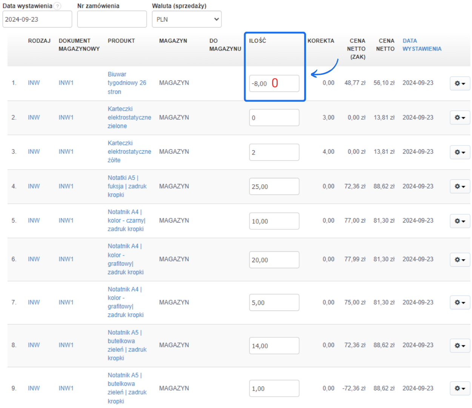Click gear icon for Notatnik A4 czarny row

(460, 221)
